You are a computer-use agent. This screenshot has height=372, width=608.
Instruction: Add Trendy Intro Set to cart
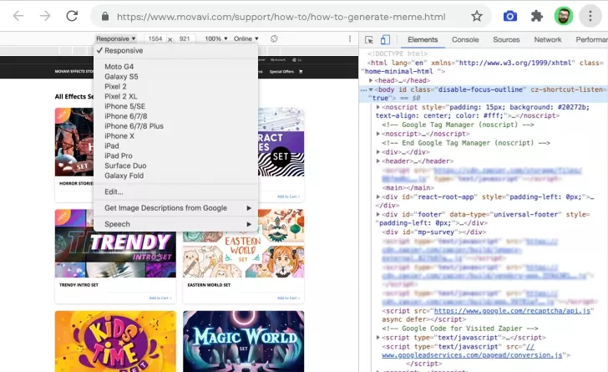(x=160, y=298)
